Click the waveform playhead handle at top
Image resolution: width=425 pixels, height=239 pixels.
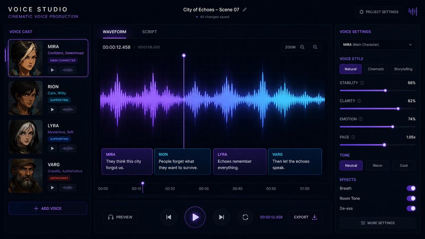(184, 56)
